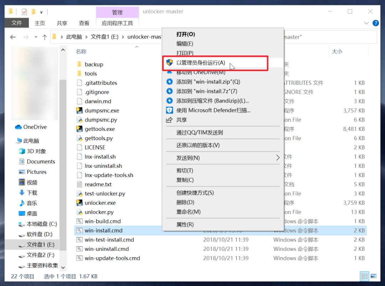Screen dimensions: 385x286
Task: Select the tools folder icon
Action: [x=79, y=73]
